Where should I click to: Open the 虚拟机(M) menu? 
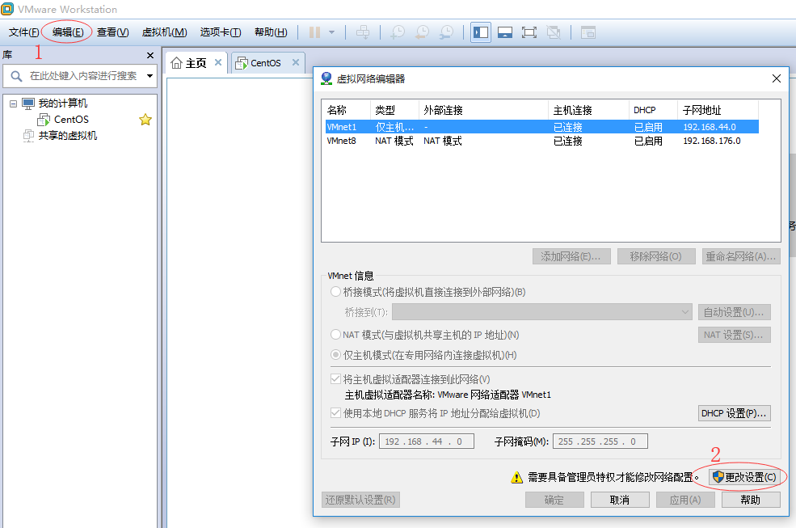click(165, 32)
